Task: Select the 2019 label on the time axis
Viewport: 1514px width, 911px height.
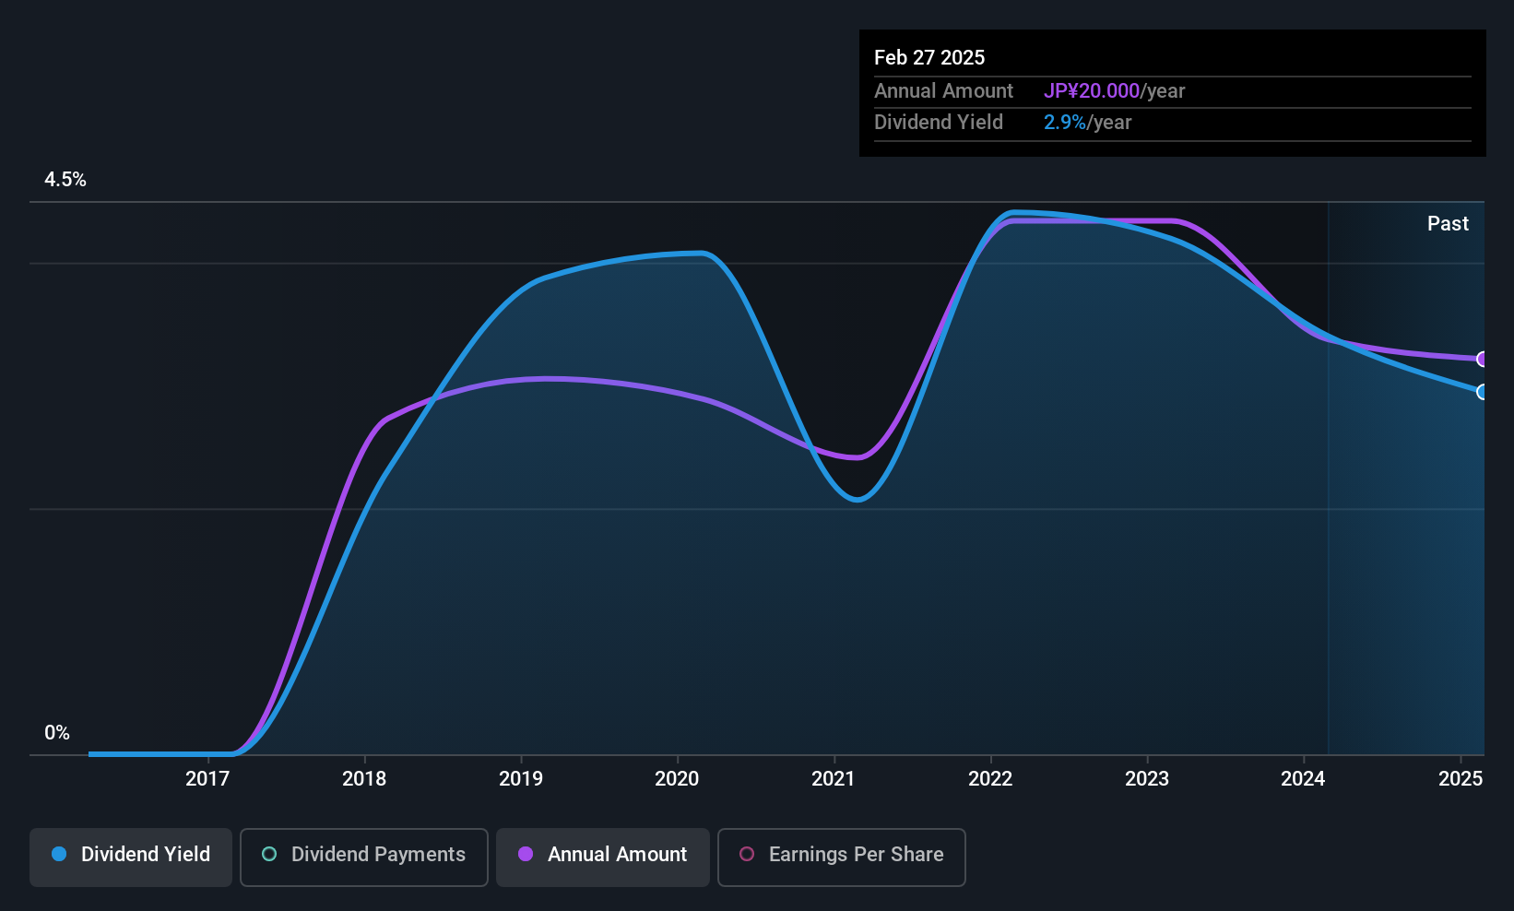Action: coord(521,778)
